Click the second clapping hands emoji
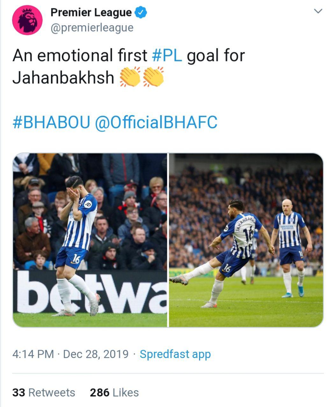 [153, 77]
